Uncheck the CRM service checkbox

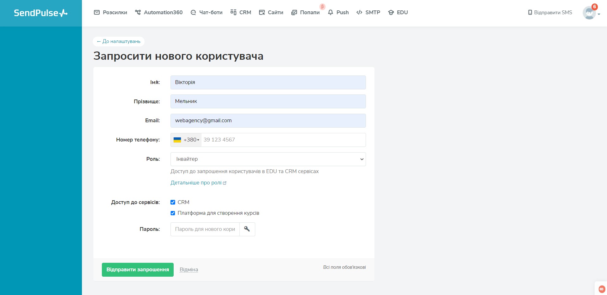click(173, 202)
